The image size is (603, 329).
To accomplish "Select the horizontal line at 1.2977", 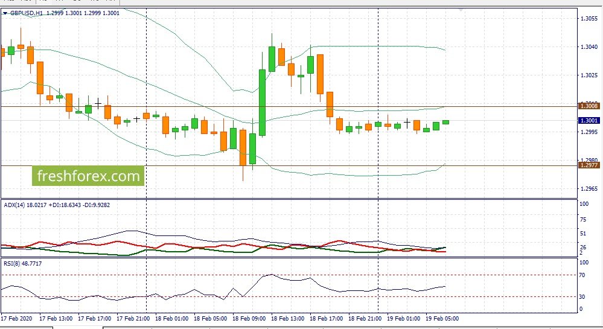I will tap(289, 165).
